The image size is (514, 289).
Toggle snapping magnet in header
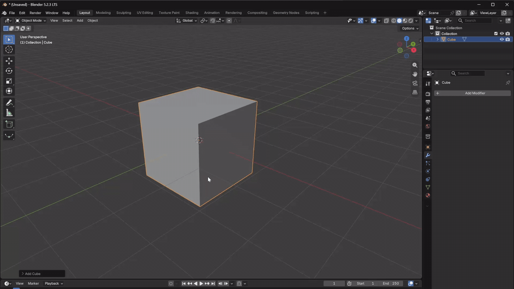212,21
